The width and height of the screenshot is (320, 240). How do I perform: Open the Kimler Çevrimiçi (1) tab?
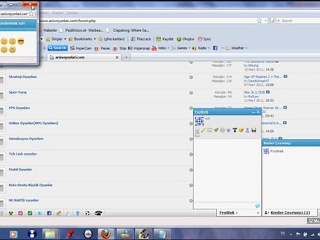click(290, 213)
